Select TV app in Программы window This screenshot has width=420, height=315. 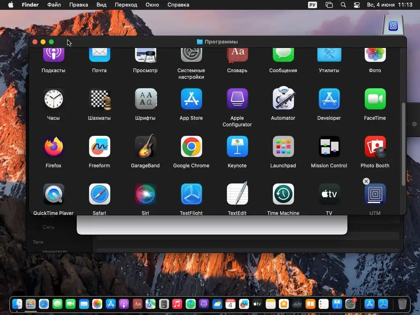[x=329, y=194]
